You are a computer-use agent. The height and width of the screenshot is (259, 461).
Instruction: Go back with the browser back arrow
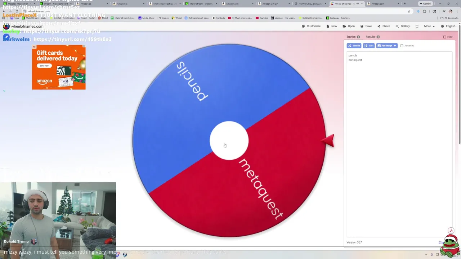[x=4, y=11]
